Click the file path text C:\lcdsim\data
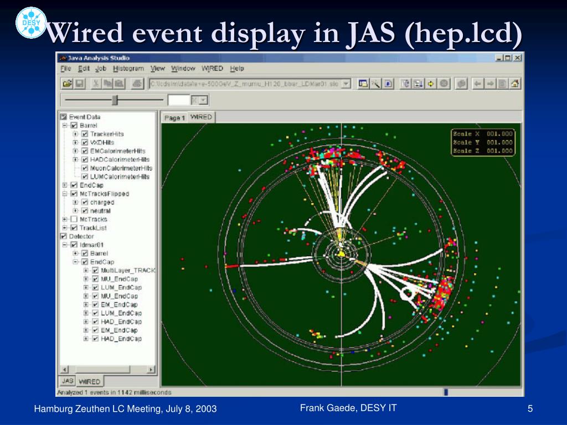Viewport: 567px width, 425px height. tap(245, 84)
